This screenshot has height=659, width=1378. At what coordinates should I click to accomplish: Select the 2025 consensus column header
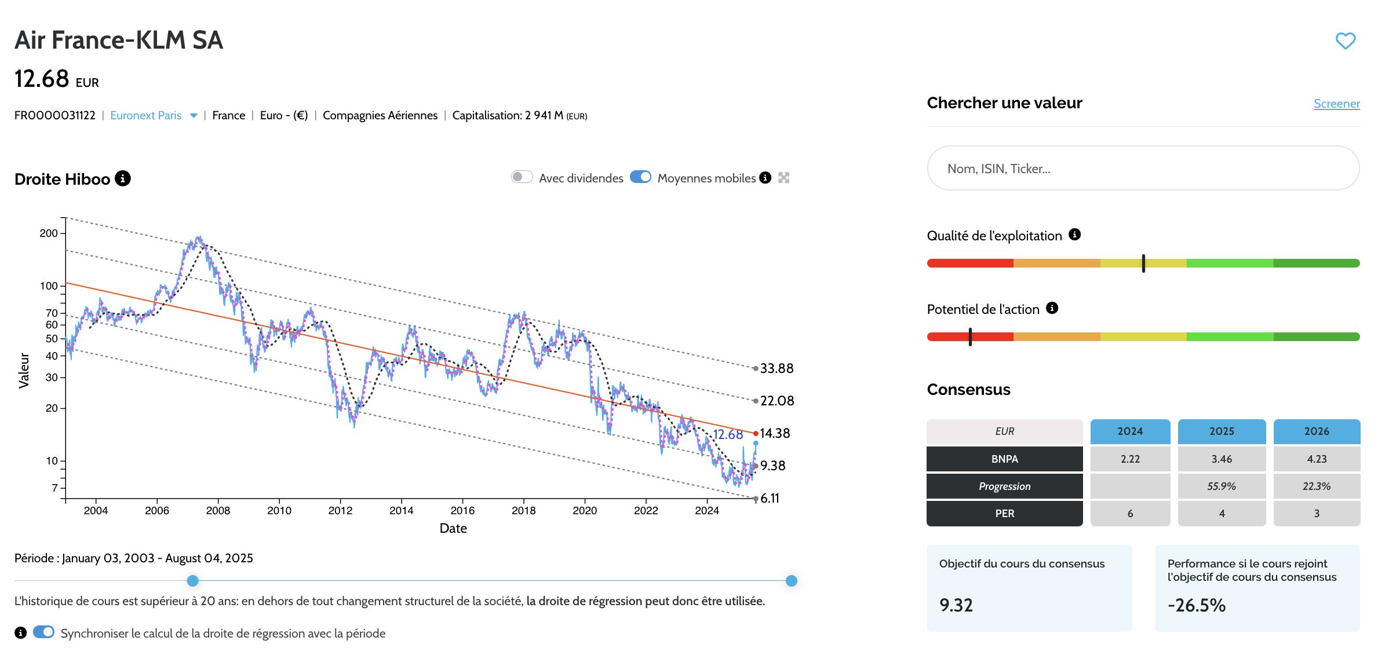pos(1222,431)
